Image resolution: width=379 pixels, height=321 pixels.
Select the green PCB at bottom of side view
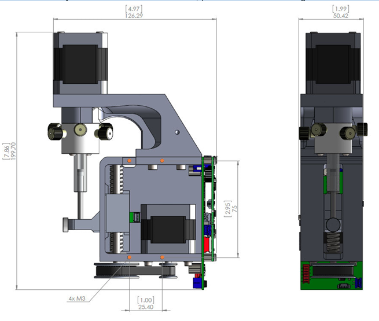pos(331,276)
